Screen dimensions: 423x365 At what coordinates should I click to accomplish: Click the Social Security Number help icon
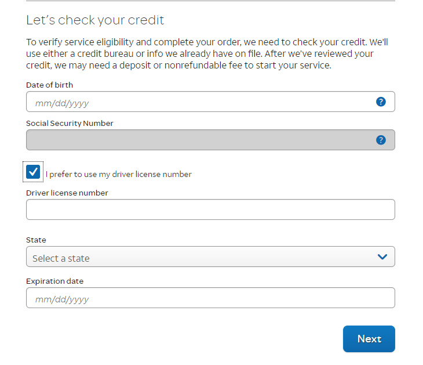(381, 140)
